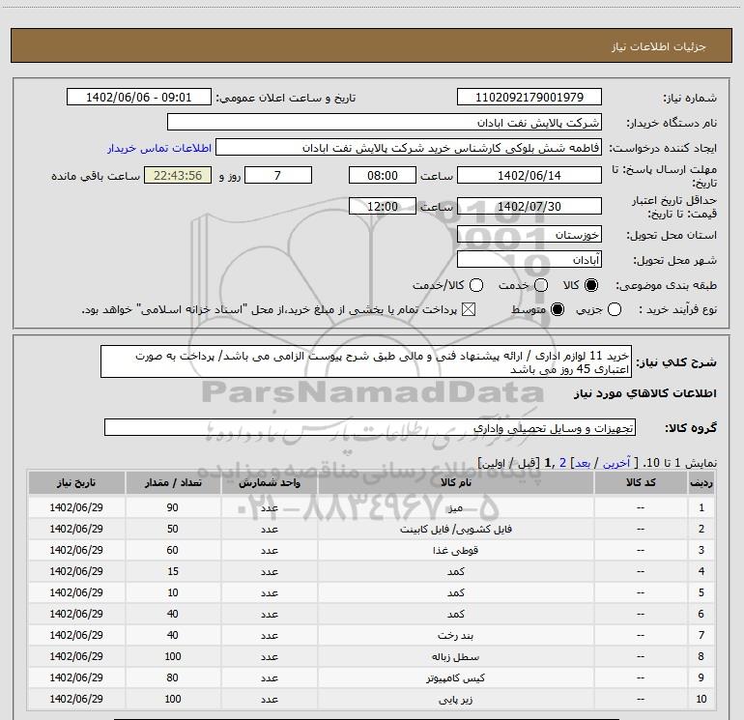Click the جزئیات اطلاعات نیاز header title
This screenshot has width=744, height=720.
659,46
